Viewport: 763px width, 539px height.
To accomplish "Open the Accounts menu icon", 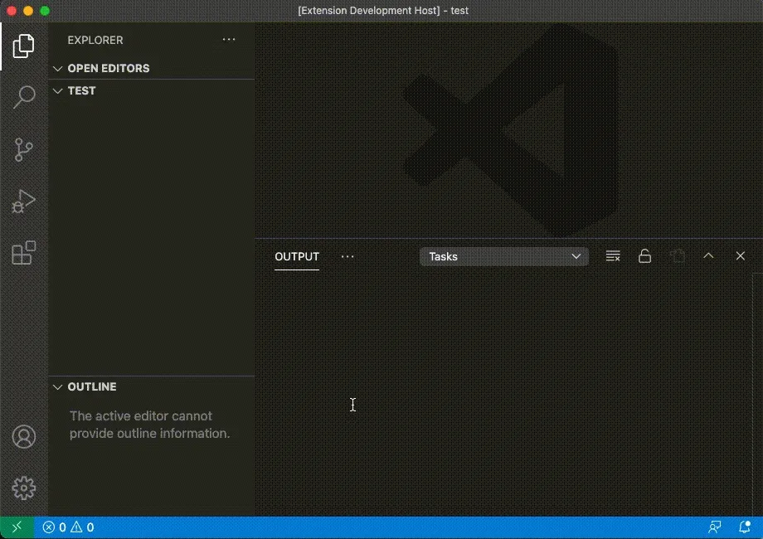I will pos(24,437).
